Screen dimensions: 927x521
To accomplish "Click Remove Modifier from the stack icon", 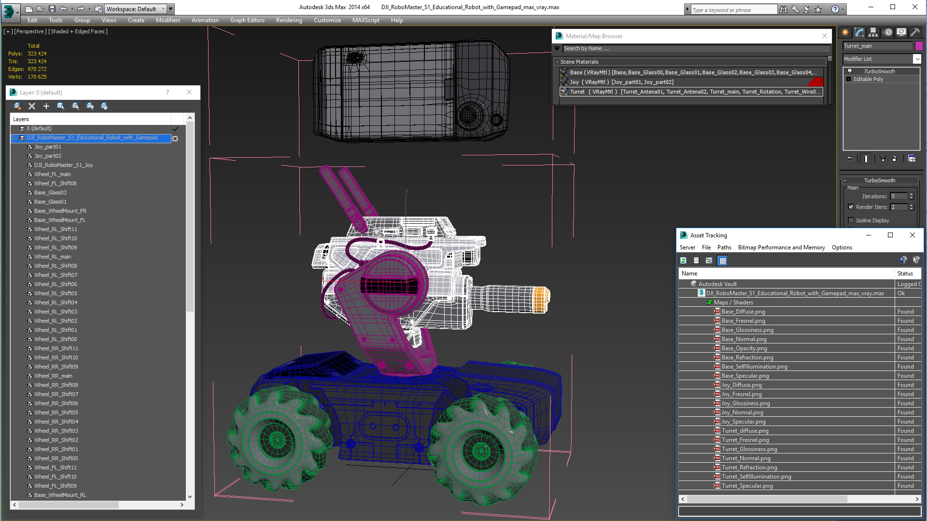I will tap(895, 159).
